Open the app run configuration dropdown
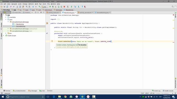 pyautogui.click(x=45, y=7)
